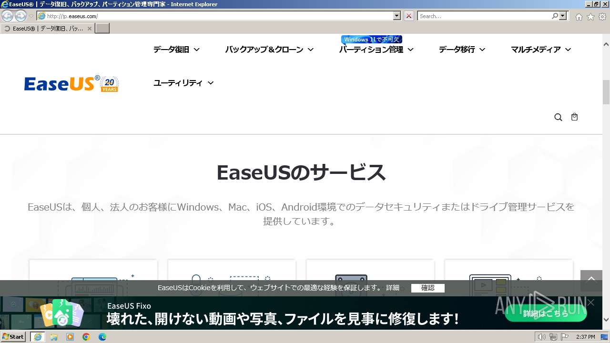Open a new blank tab
Image resolution: width=610 pixels, height=343 pixels.
click(102, 29)
